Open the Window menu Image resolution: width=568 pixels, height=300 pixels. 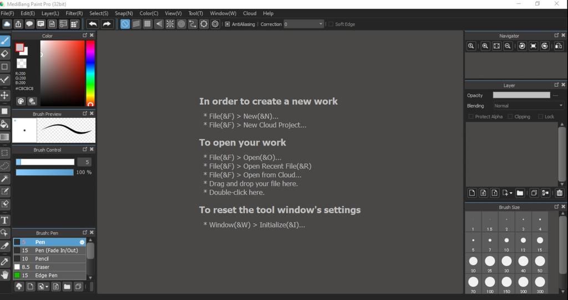pos(223,13)
